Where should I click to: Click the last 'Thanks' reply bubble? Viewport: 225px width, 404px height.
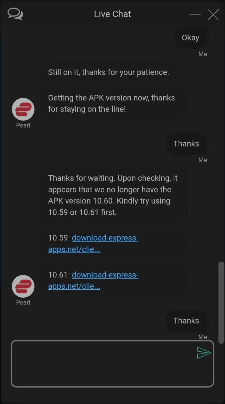[x=186, y=321]
